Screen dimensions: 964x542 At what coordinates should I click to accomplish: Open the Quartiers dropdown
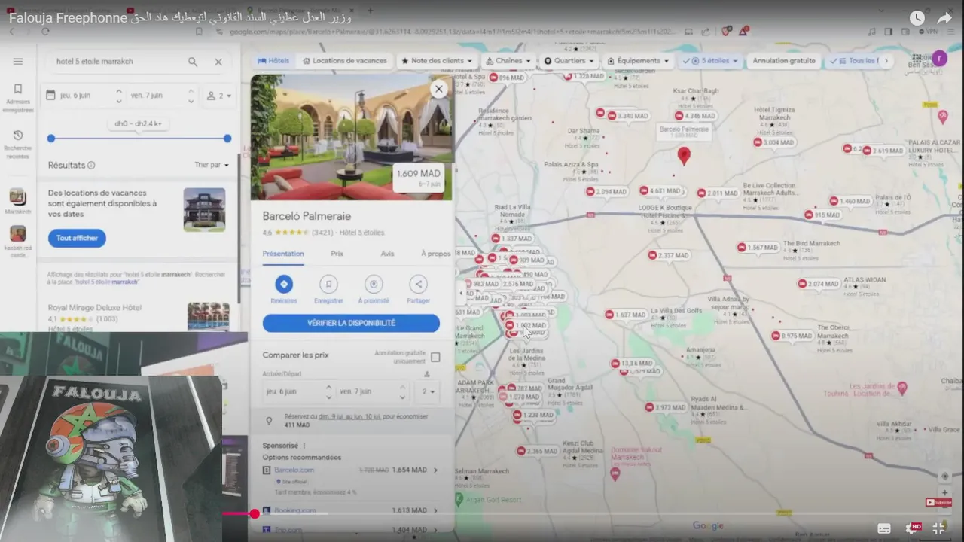point(570,61)
